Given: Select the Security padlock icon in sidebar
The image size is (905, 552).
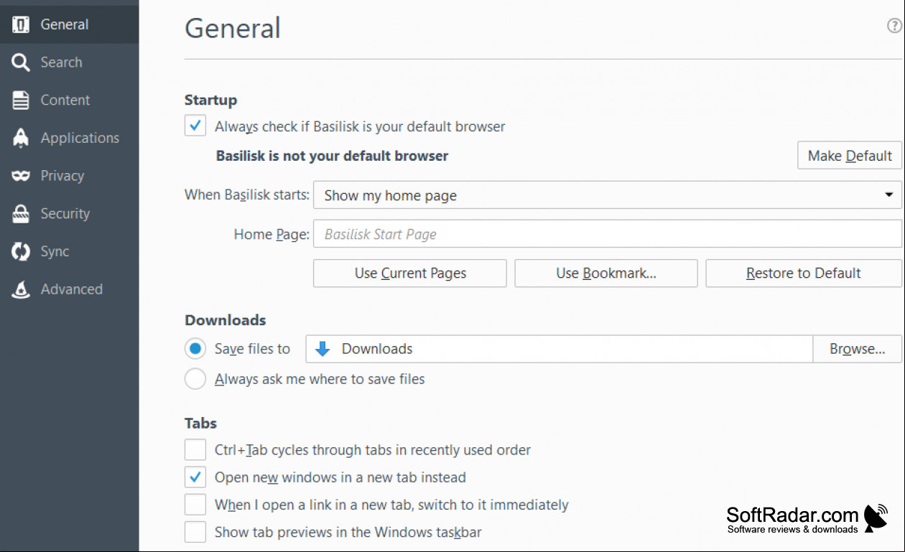Looking at the screenshot, I should [x=21, y=213].
